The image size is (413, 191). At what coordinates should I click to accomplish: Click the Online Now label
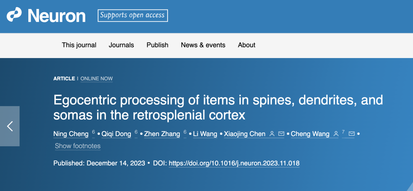point(96,79)
